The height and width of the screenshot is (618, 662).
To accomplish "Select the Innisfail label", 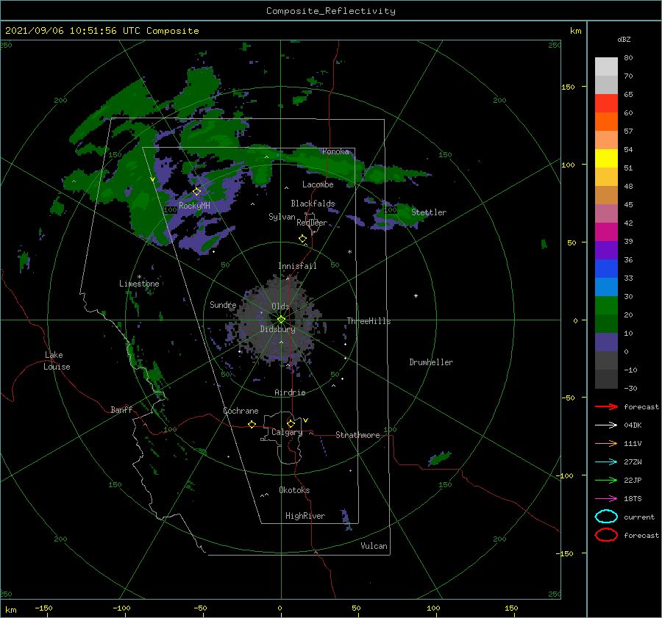I will coord(297,266).
